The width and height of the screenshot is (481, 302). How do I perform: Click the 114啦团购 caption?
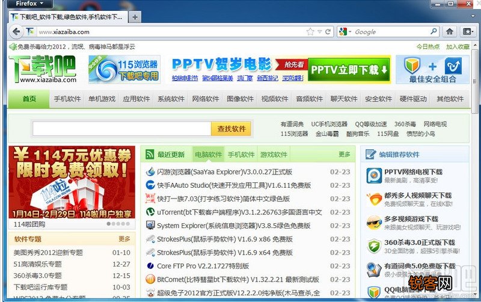tap(29, 224)
